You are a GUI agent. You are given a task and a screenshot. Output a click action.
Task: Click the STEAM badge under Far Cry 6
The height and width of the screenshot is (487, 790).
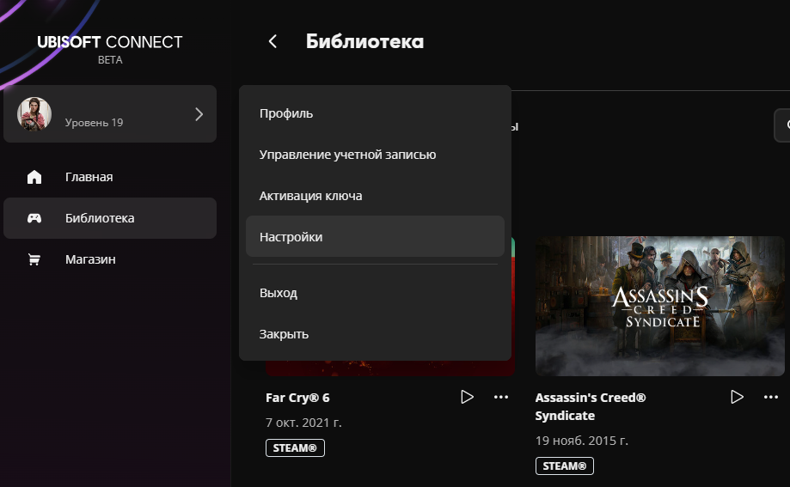point(295,448)
